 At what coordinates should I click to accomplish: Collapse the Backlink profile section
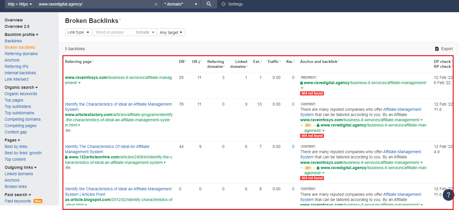21,35
